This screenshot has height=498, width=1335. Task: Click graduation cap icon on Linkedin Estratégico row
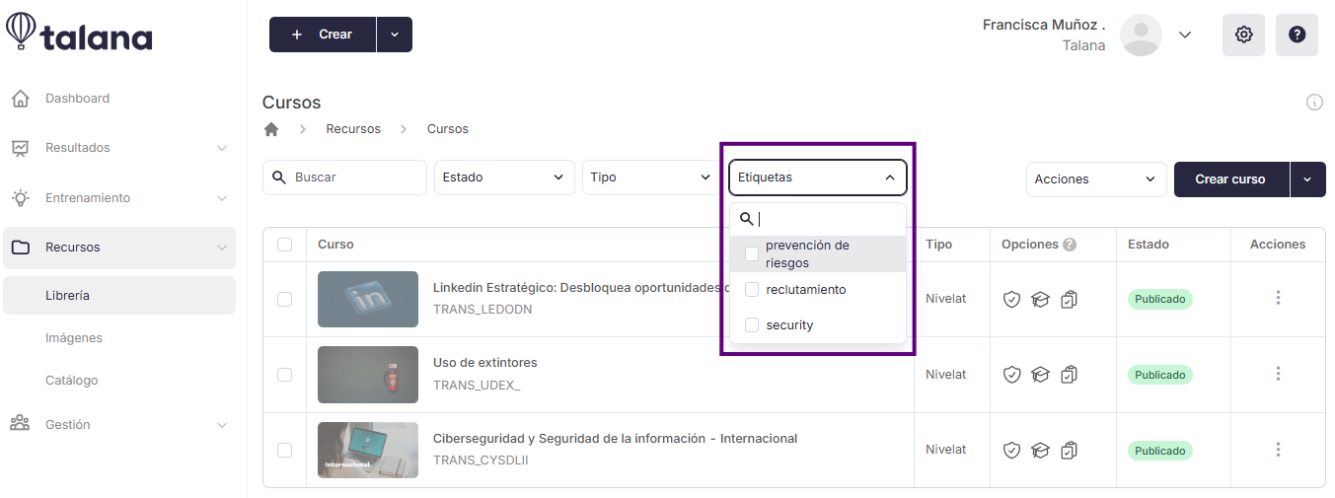tap(1040, 299)
